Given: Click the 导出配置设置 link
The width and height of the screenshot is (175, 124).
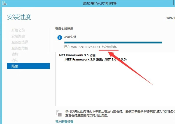Looking at the screenshot, I should pos(64,122).
